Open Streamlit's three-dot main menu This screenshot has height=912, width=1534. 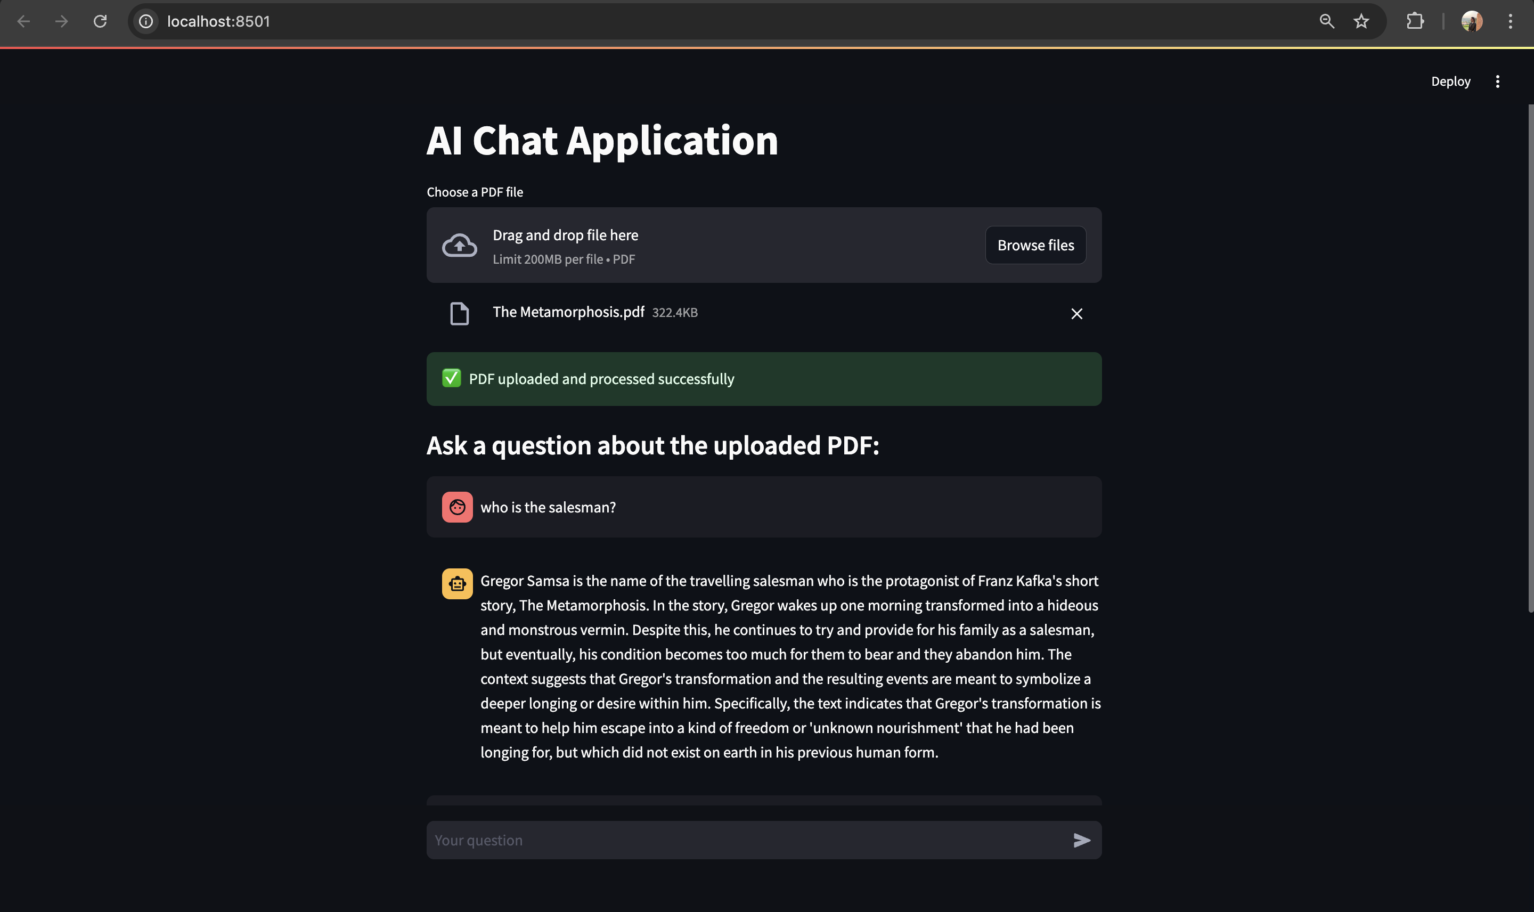click(1497, 82)
